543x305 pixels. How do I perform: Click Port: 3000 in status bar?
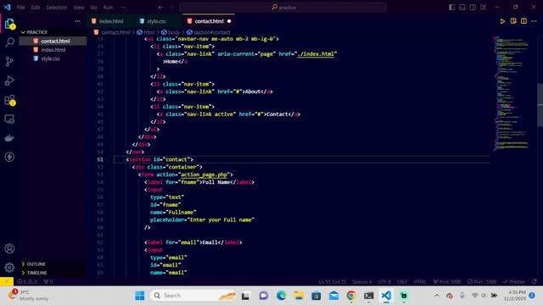(x=447, y=281)
